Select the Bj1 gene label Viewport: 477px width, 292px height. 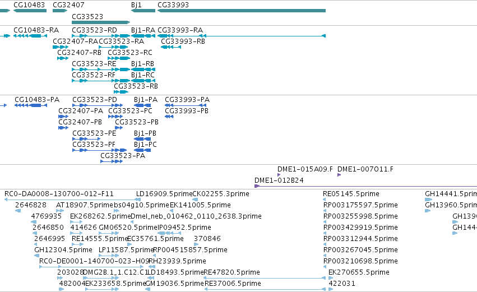click(x=136, y=5)
